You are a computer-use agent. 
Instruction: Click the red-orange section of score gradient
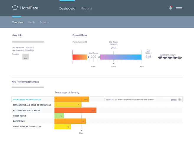[x=80, y=57]
